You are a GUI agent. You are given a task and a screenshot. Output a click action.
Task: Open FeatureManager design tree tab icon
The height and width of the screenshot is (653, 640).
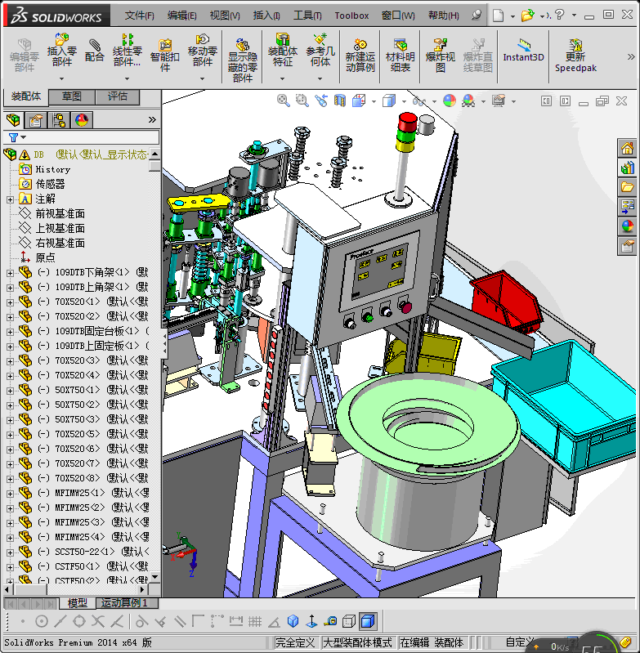coord(13,120)
